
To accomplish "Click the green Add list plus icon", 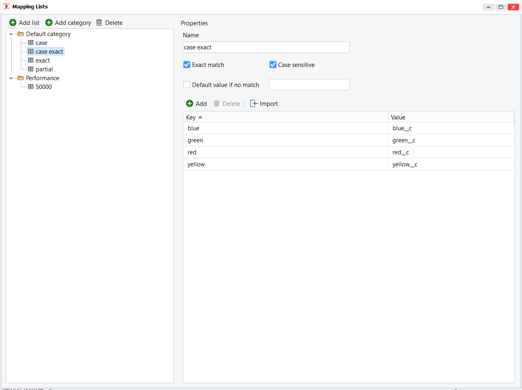I will (x=13, y=23).
